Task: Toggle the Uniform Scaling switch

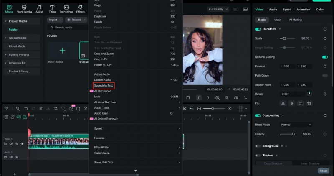Action: pyautogui.click(x=325, y=57)
